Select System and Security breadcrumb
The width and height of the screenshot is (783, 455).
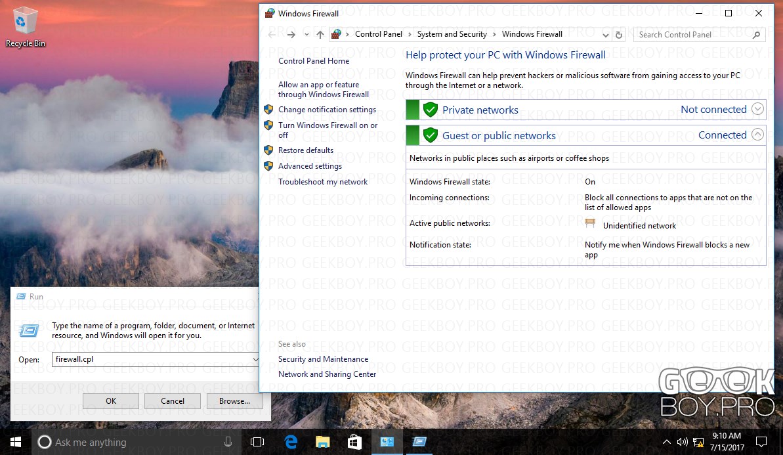452,34
